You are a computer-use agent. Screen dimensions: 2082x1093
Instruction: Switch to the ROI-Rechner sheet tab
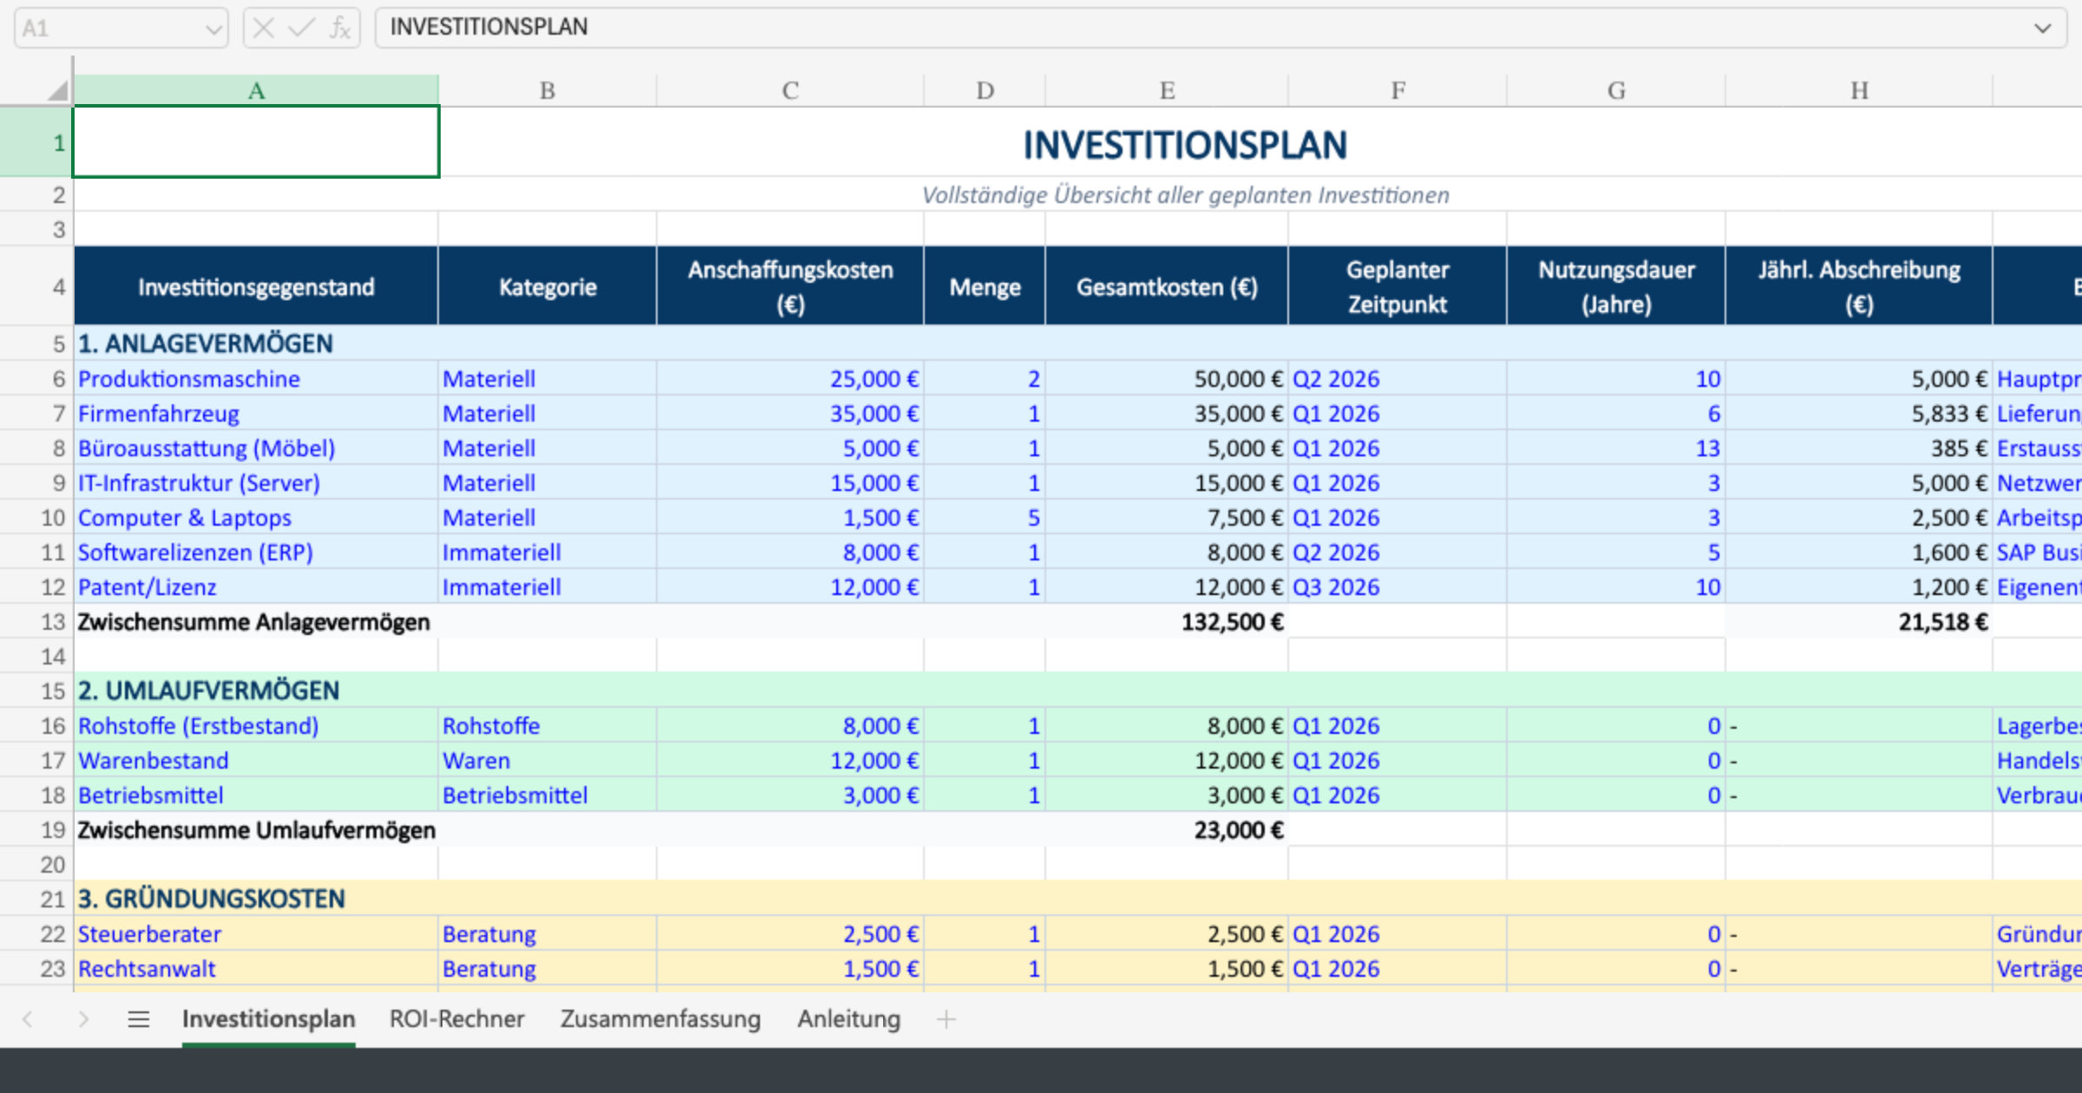458,1020
